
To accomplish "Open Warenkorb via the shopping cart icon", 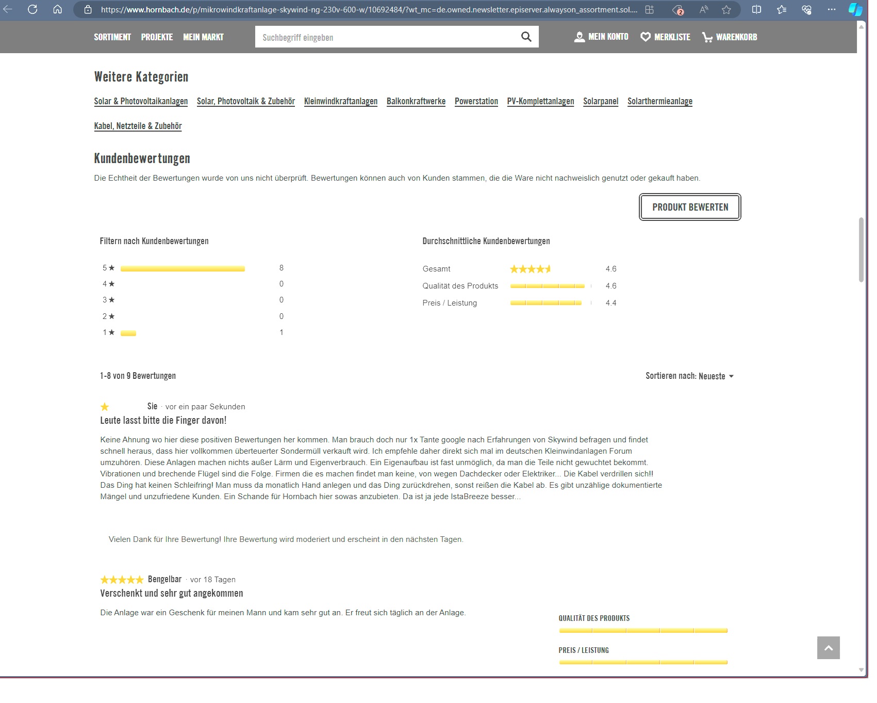I will pyautogui.click(x=707, y=37).
